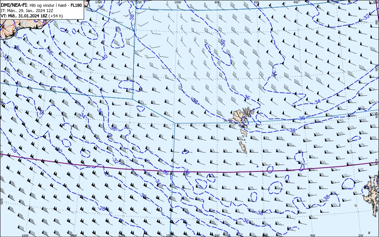The height and width of the screenshot is (237, 379).
Task: Click Suðuroy, the southernmost Faroe island
Action: (243, 147)
